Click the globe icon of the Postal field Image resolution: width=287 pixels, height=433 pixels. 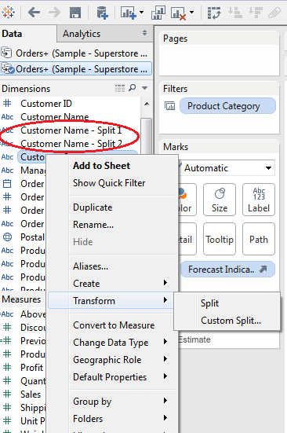coord(7,237)
